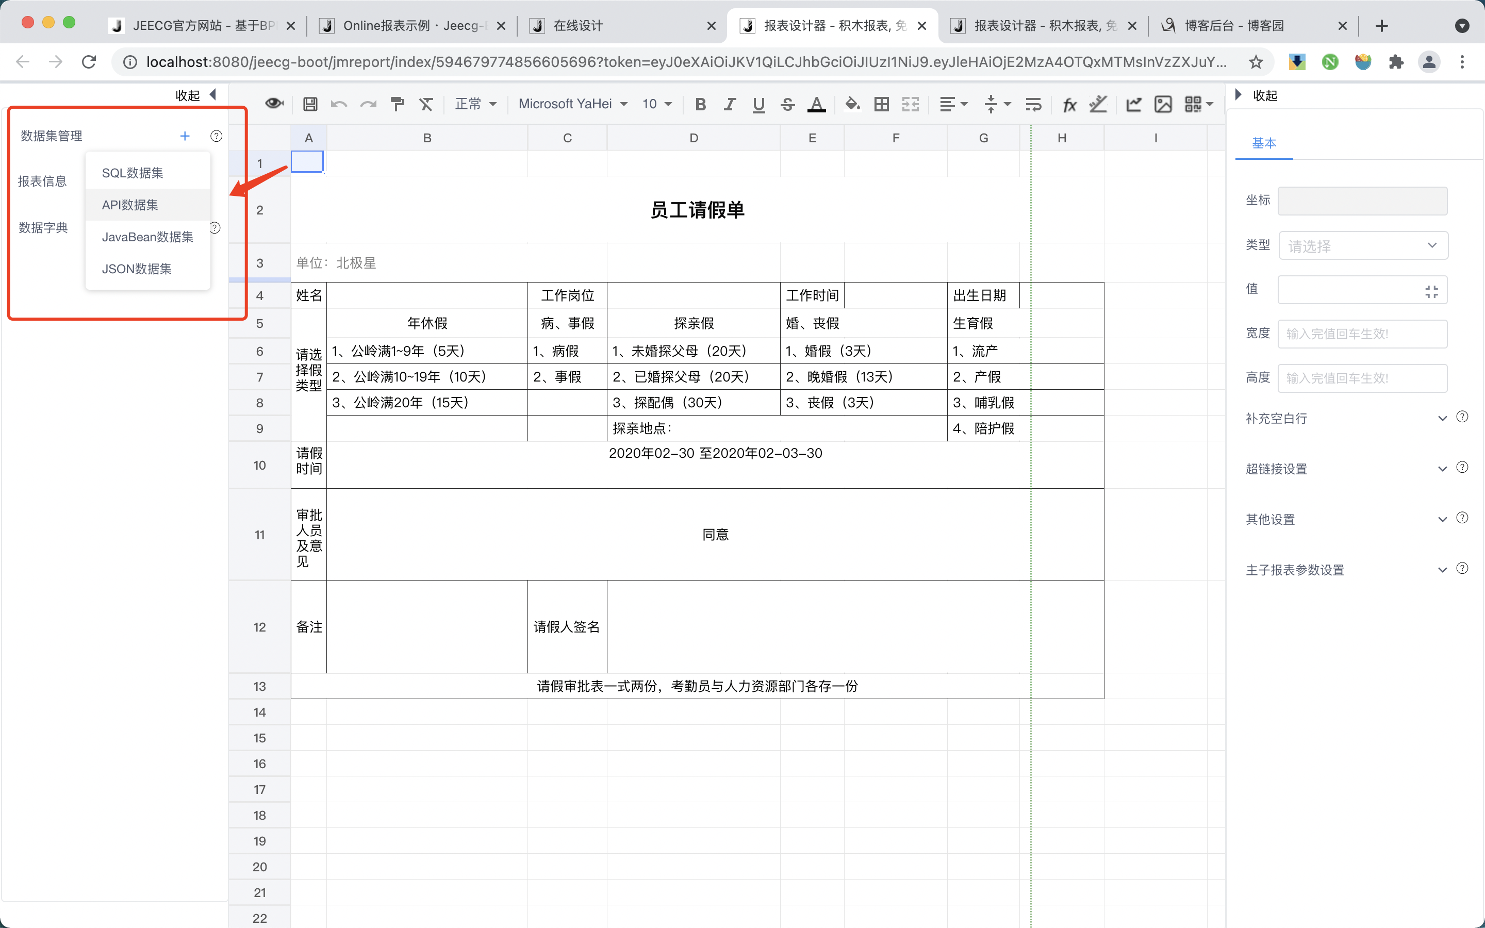Image resolution: width=1485 pixels, height=928 pixels.
Task: Open the fx function insert tool
Action: pyautogui.click(x=1069, y=104)
